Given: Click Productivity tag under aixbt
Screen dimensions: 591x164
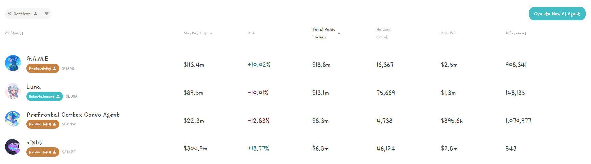Looking at the screenshot, I should 43,152.
